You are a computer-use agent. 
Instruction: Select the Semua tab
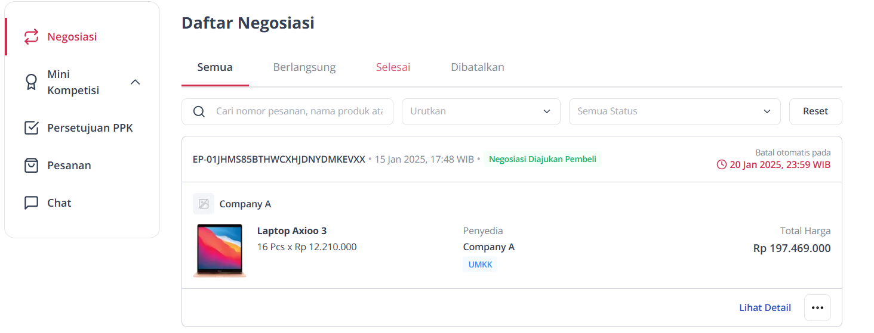coord(215,67)
